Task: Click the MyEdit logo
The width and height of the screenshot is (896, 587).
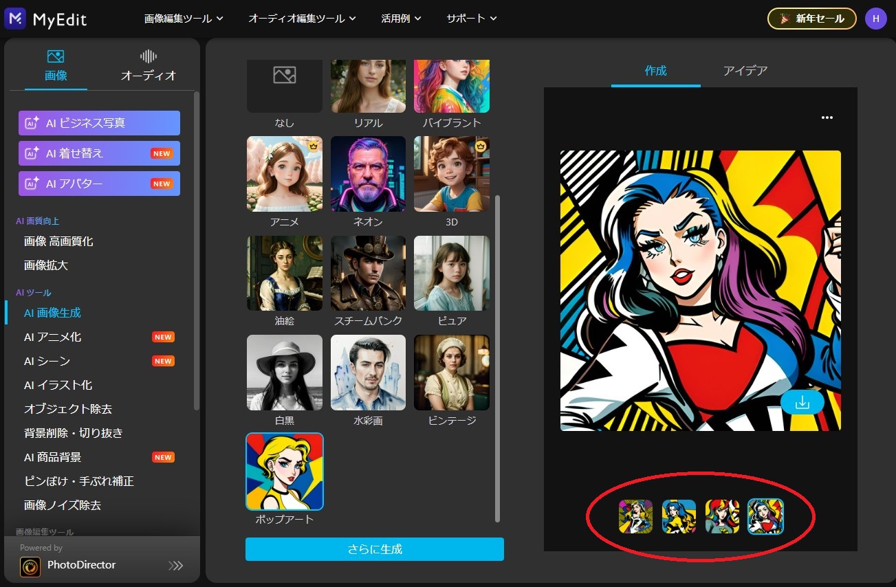Action: point(45,19)
